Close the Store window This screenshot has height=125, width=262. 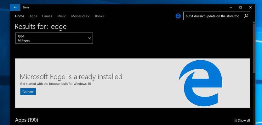250,7
